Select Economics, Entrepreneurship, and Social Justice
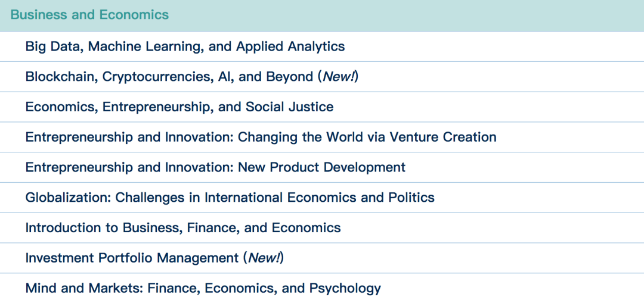644x300 pixels. pyautogui.click(x=179, y=107)
